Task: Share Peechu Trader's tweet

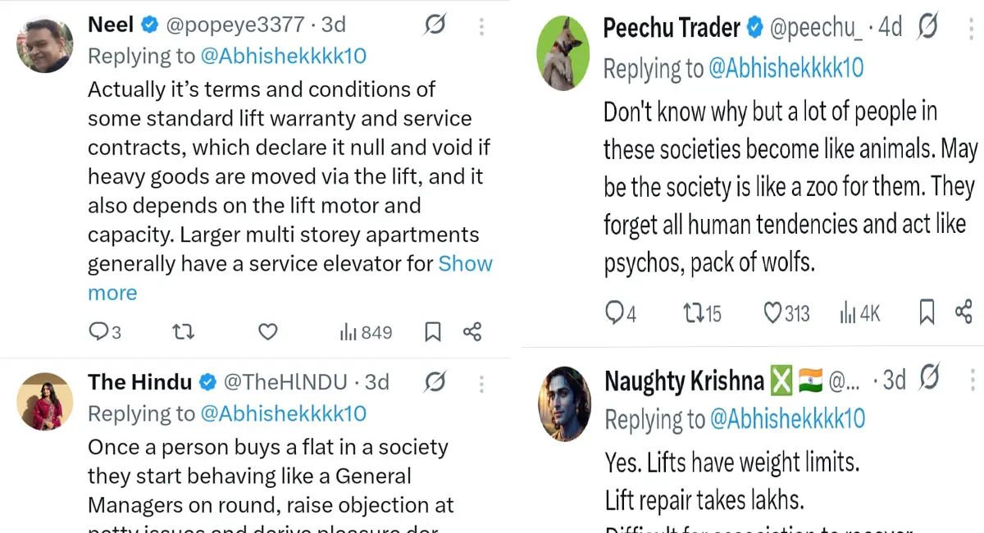Action: (964, 312)
